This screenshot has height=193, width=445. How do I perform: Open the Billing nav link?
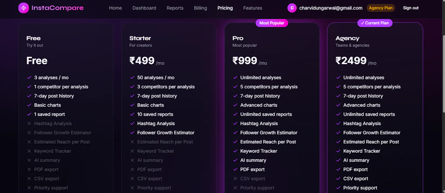tap(200, 8)
